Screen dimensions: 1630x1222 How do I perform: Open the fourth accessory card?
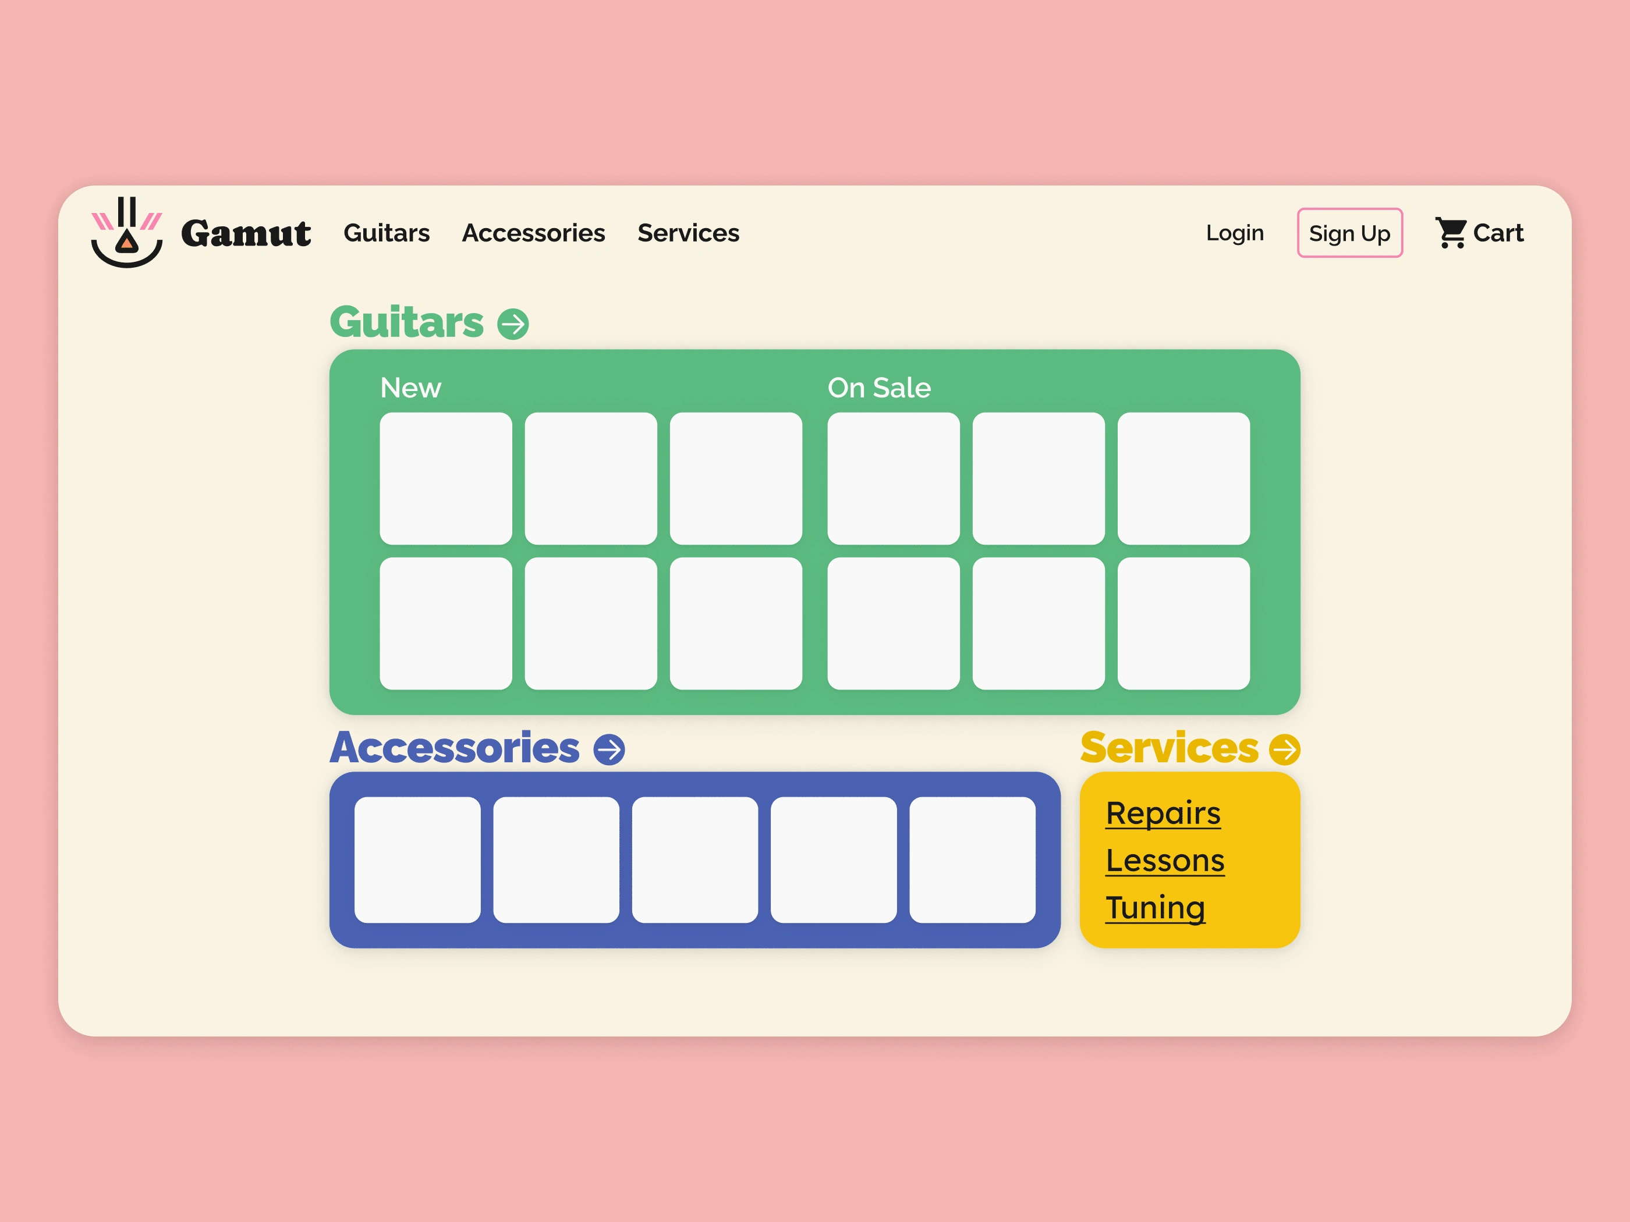click(x=834, y=860)
